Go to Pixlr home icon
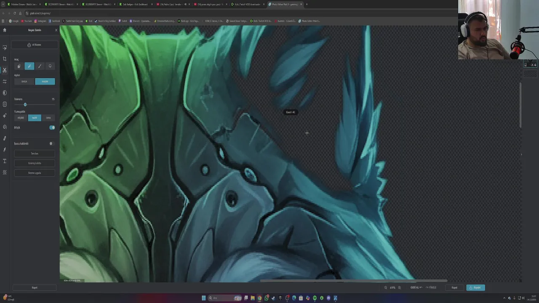The width and height of the screenshot is (539, 303). pyautogui.click(x=5, y=30)
